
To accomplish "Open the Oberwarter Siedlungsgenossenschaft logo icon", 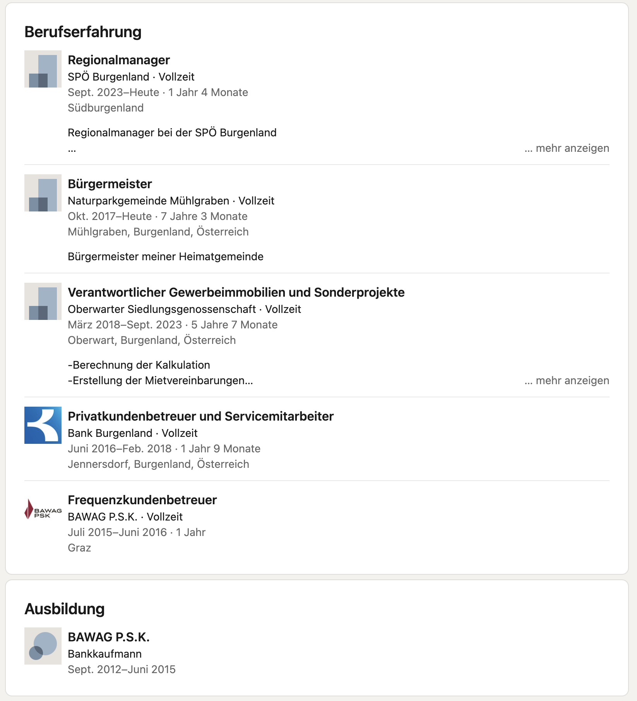I will [x=43, y=301].
